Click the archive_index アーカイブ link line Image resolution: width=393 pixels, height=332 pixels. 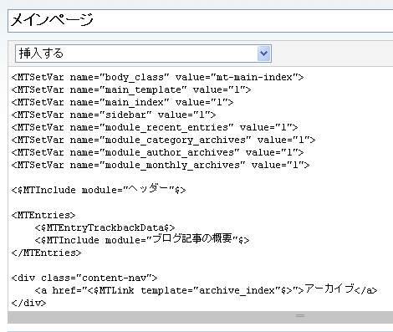tap(206, 290)
